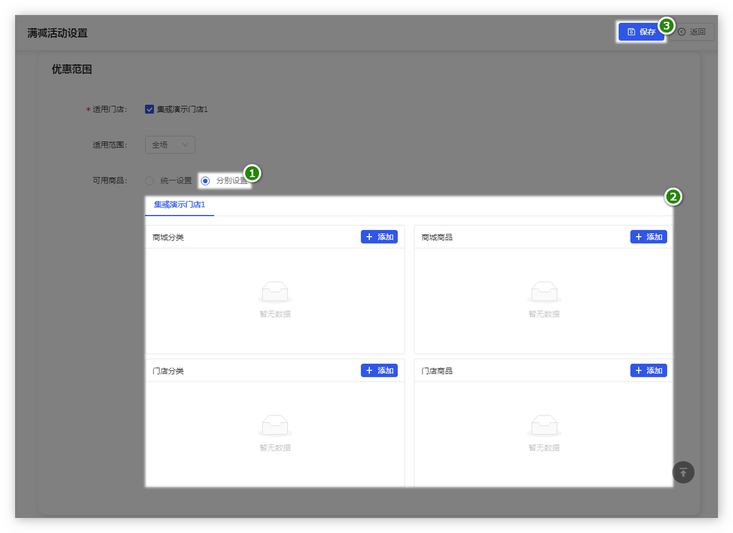Open the 全场 scope dropdown
Viewport: 733px width, 533px height.
[170, 145]
